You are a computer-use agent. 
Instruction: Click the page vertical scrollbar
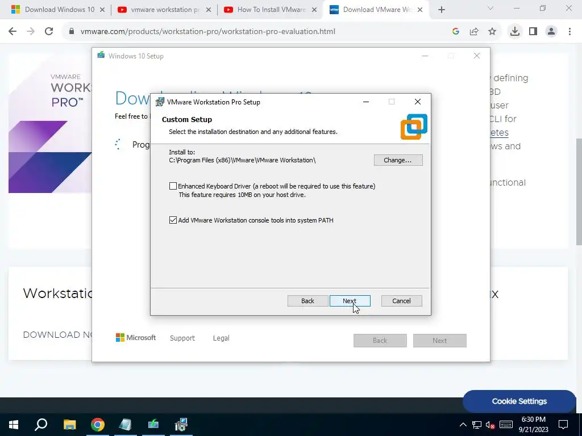point(579,192)
